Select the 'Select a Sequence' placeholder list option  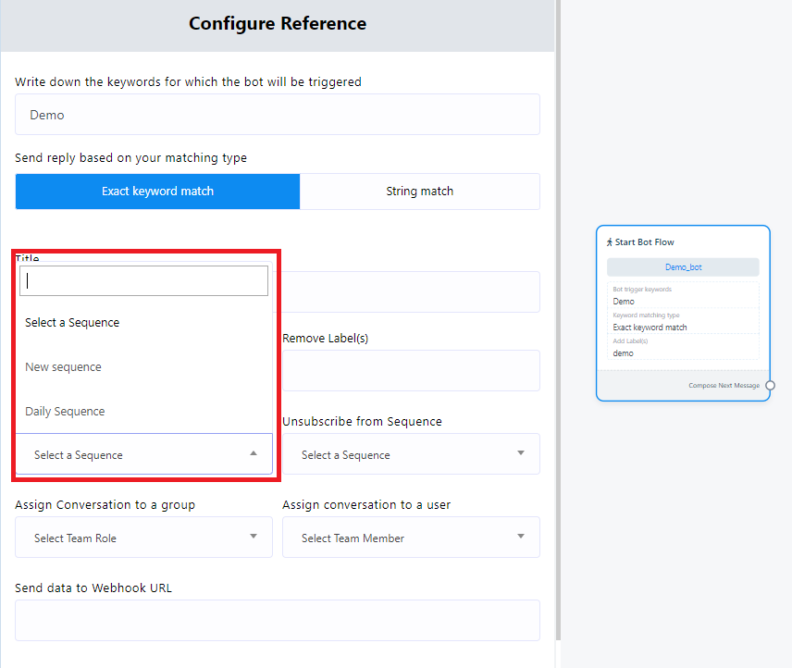[72, 323]
